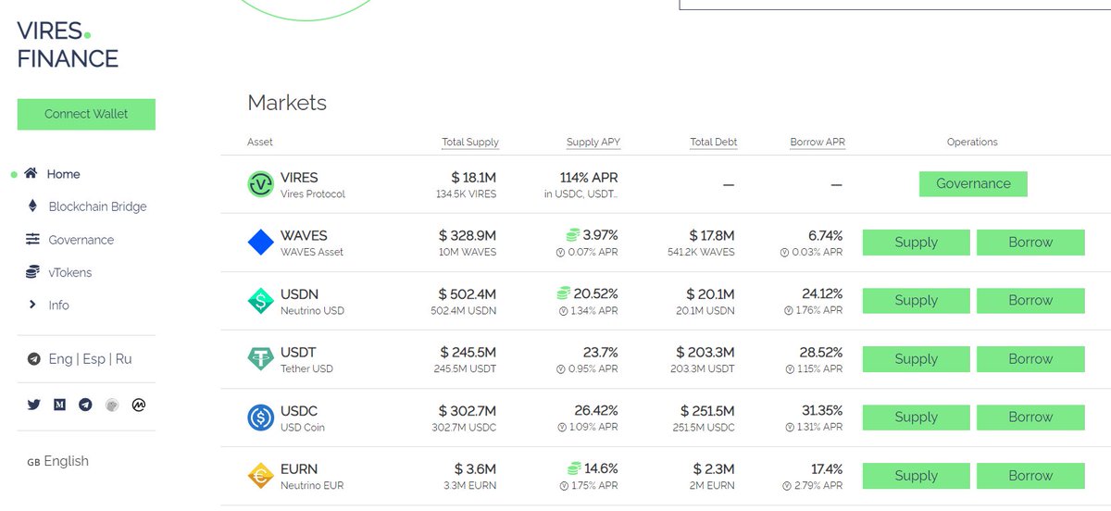Open the Home menu item
The width and height of the screenshot is (1111, 511).
click(64, 174)
